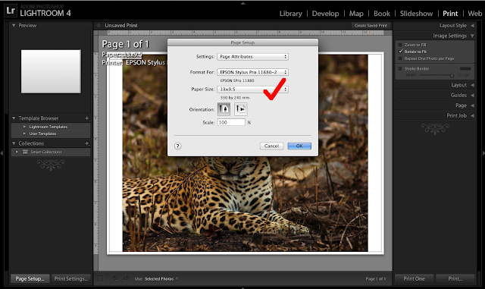Viewport: 485px width, 289px height.
Task: Open Print Settings button
Action: 71,279
